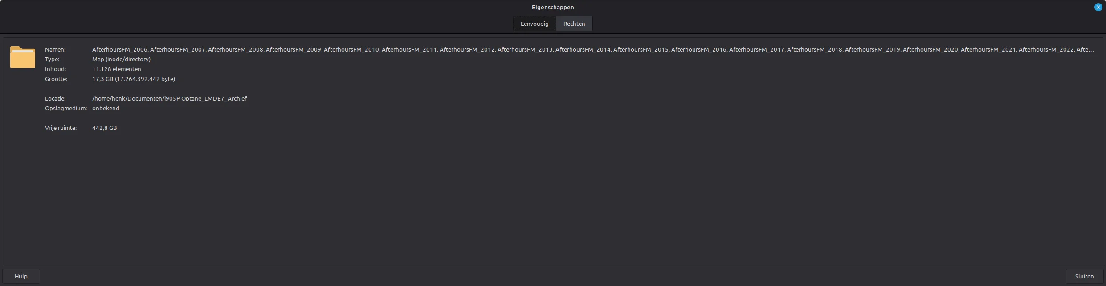Viewport: 1106px width, 286px height.
Task: Switch to the Eenvoudig tab
Action: click(535, 24)
